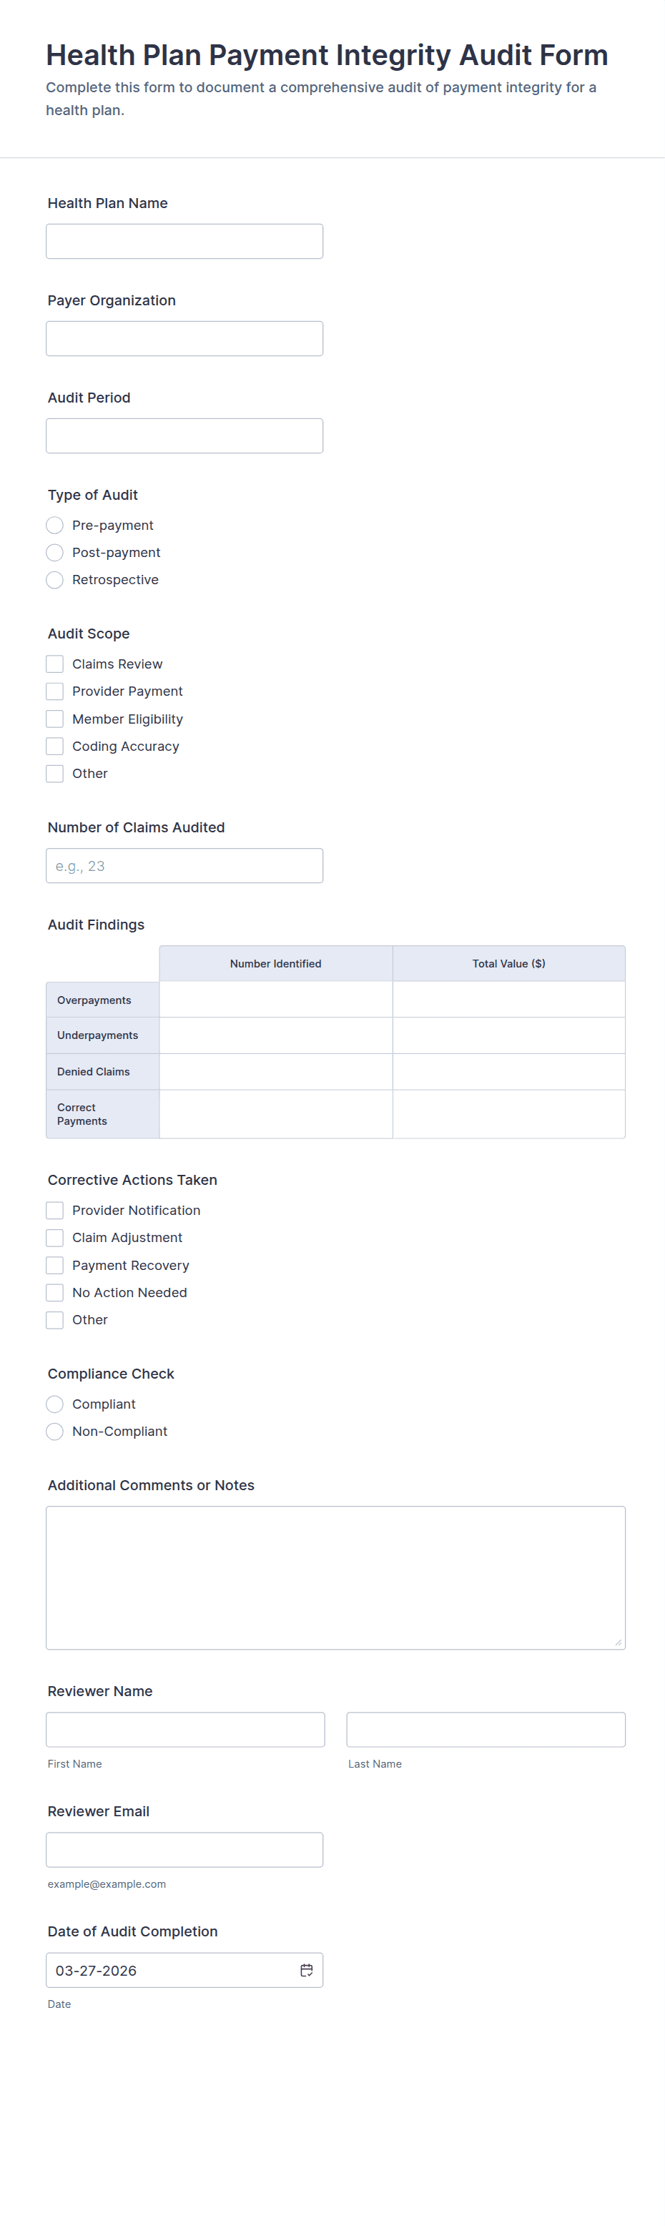Check Payment Recovery corrective action
The image size is (665, 2226).
54,1265
